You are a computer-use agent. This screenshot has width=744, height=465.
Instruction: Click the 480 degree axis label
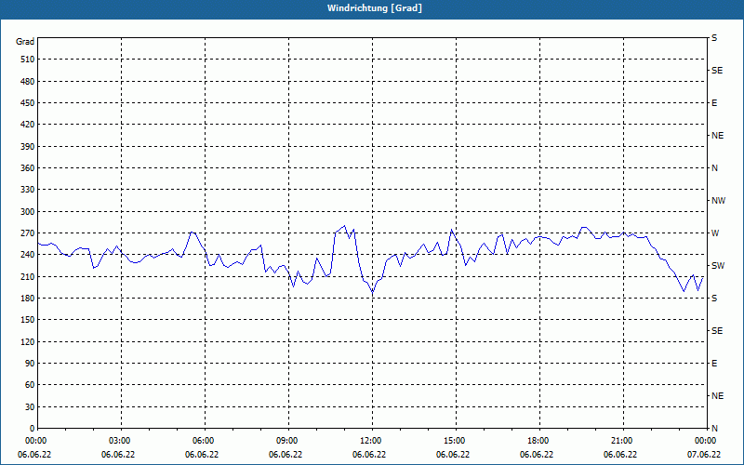[x=28, y=81]
